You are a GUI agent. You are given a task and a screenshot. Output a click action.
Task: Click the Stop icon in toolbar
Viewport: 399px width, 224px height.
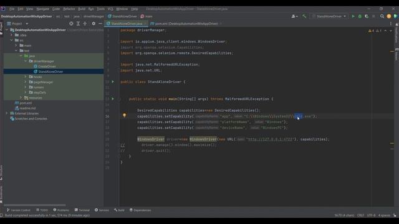(373, 16)
